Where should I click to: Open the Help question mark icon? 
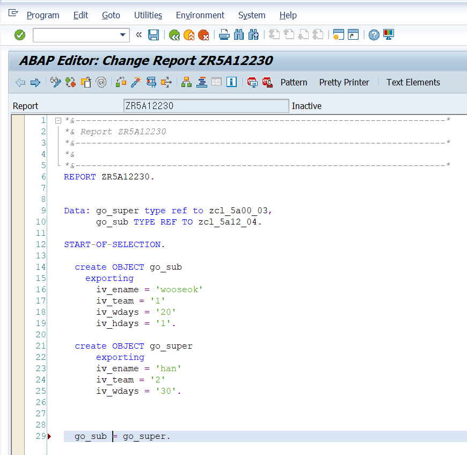(374, 35)
